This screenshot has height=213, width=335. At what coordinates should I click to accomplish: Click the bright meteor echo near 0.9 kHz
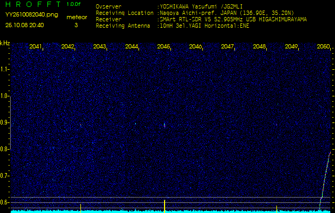point(164,125)
